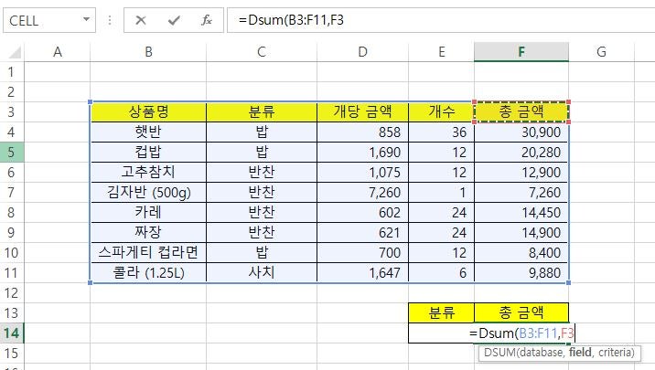The width and height of the screenshot is (655, 370).
Task: Click total cell 14,900
Action: click(x=521, y=232)
